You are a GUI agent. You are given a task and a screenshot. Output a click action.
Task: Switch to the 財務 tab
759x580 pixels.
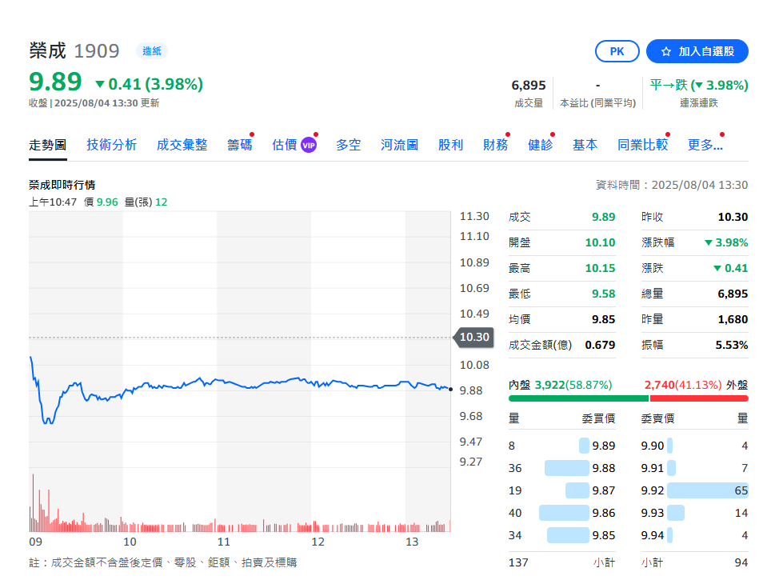pyautogui.click(x=496, y=145)
